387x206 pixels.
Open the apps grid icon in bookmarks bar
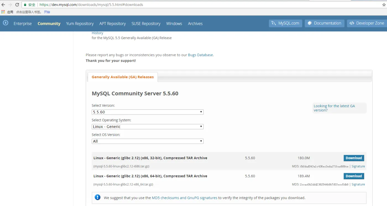3,12
